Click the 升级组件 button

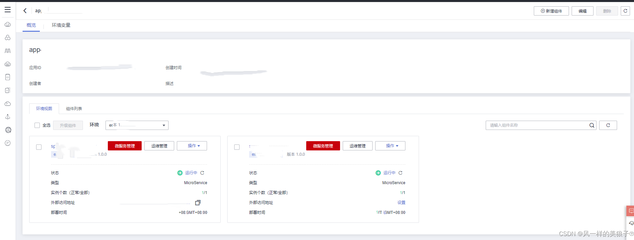[x=68, y=125]
